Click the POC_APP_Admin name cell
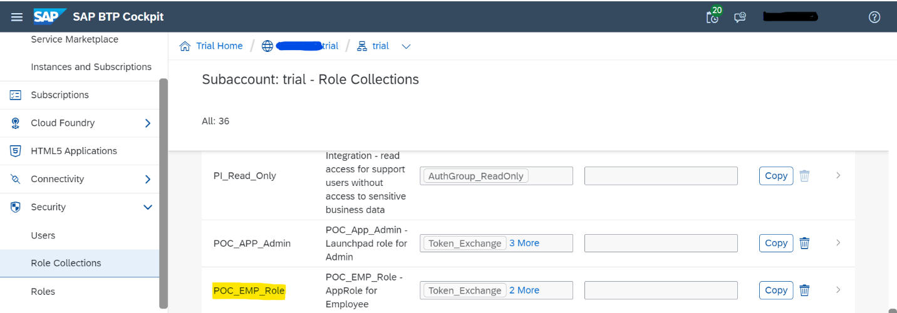The width and height of the screenshot is (897, 313). (252, 243)
